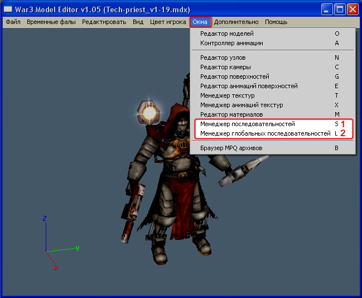Open Менеджер анимаций текстур entry
The width and height of the screenshot is (362, 298).
[x=273, y=105]
